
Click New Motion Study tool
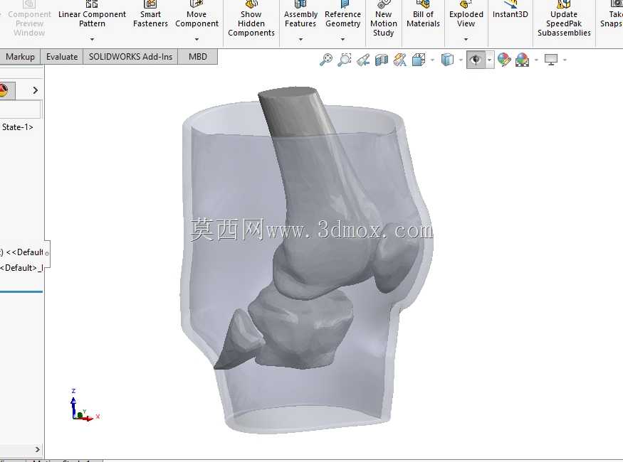point(384,19)
